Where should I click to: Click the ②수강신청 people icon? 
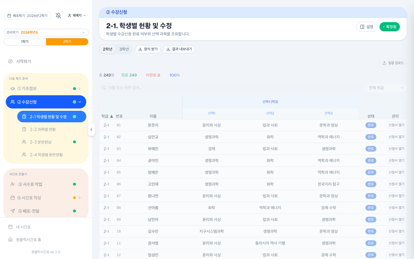pyautogui.click(x=13, y=102)
